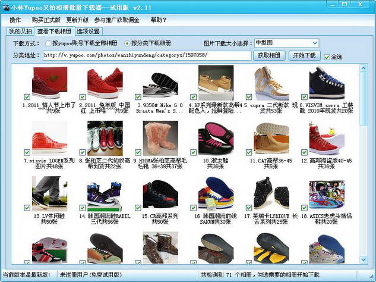Uncheck album 2 兔年版 中国红 checkbox
Viewport: 376px width, 282px height.
(82, 97)
